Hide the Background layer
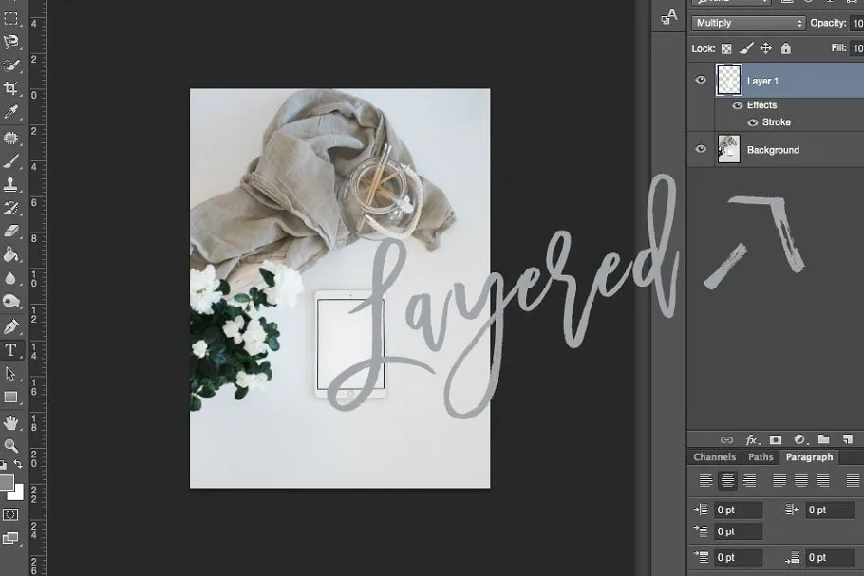This screenshot has height=576, width=864. pos(701,149)
